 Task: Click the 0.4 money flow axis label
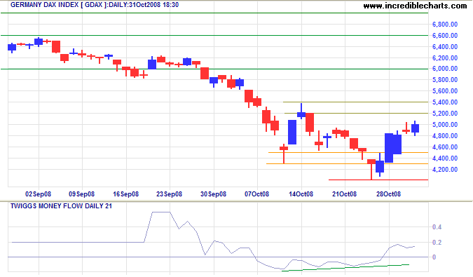[x=437, y=227]
